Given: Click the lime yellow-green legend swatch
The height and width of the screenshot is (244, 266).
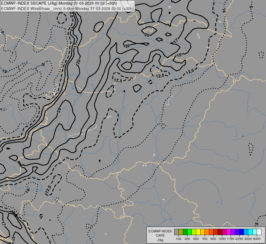Looking at the screenshot, I should tap(194, 232).
